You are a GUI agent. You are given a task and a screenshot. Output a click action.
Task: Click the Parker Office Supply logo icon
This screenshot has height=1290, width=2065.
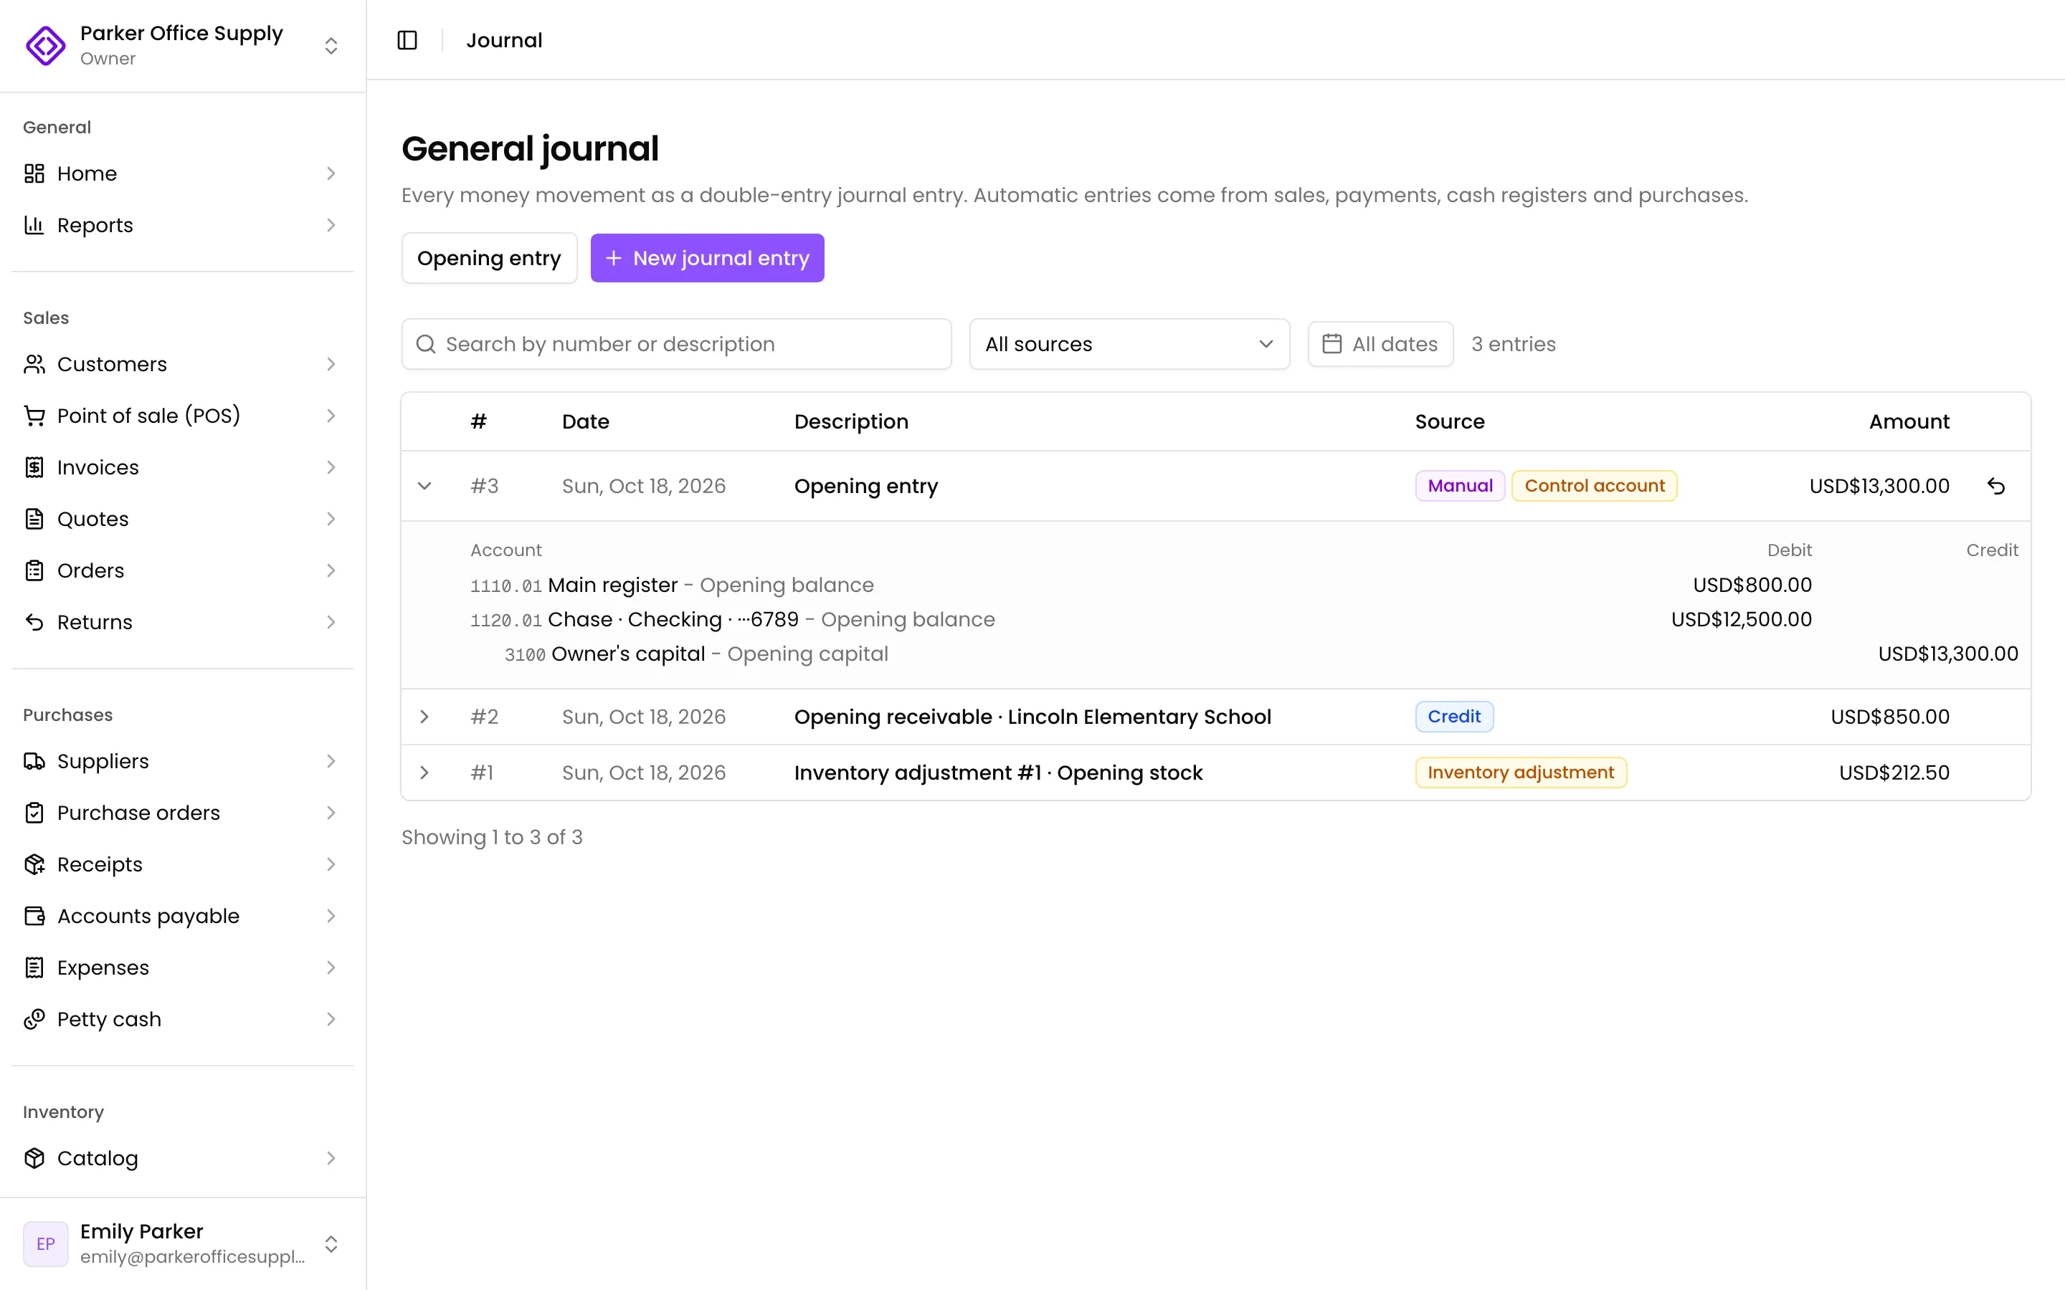pos(45,45)
